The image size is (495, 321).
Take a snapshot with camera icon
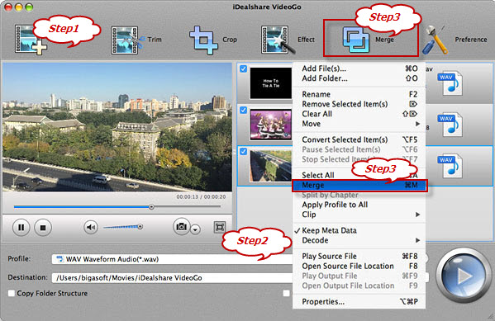coord(181,226)
